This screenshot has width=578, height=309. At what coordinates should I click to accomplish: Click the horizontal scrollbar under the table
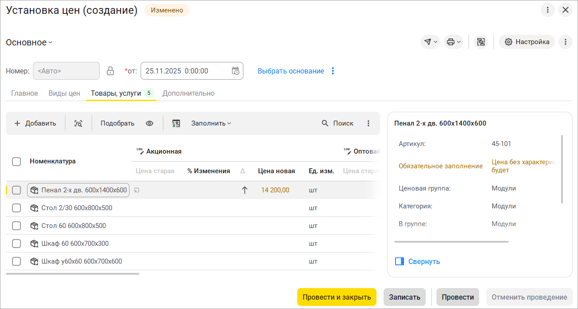[x=73, y=273]
